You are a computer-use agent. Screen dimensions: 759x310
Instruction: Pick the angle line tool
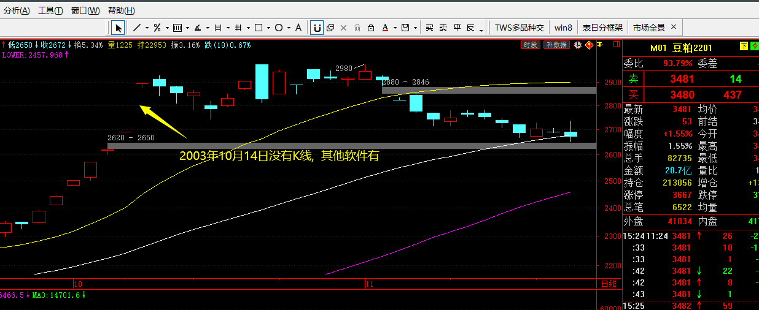[x=198, y=28]
